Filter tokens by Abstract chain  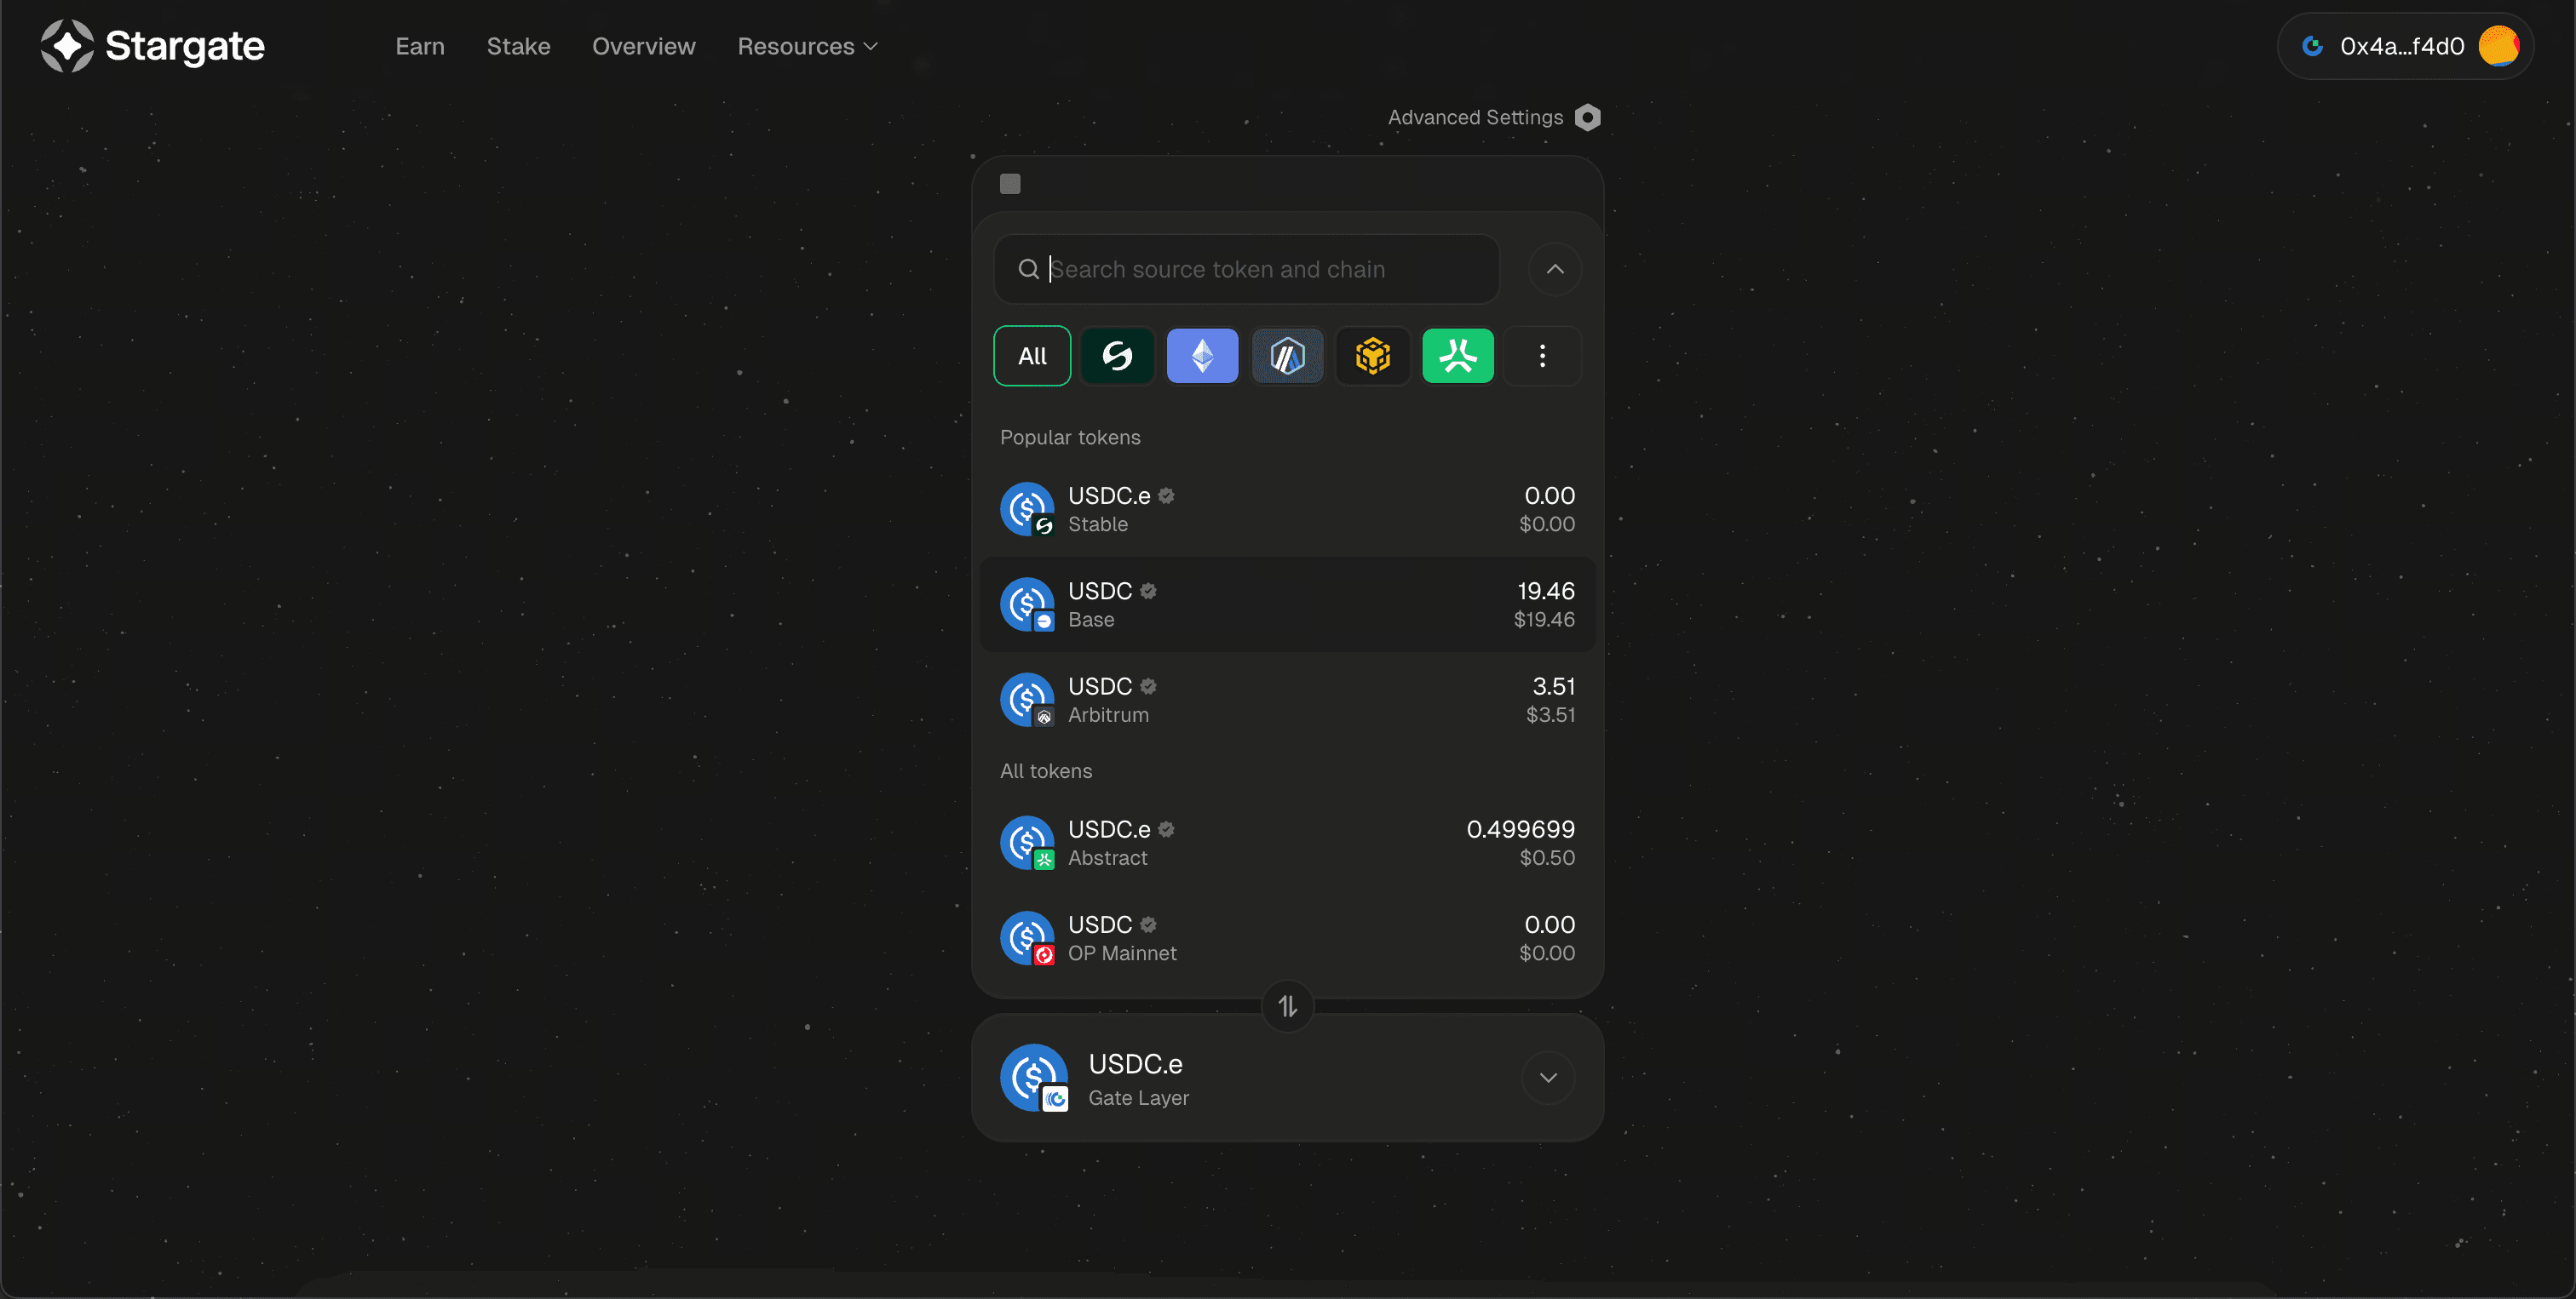coord(1457,356)
